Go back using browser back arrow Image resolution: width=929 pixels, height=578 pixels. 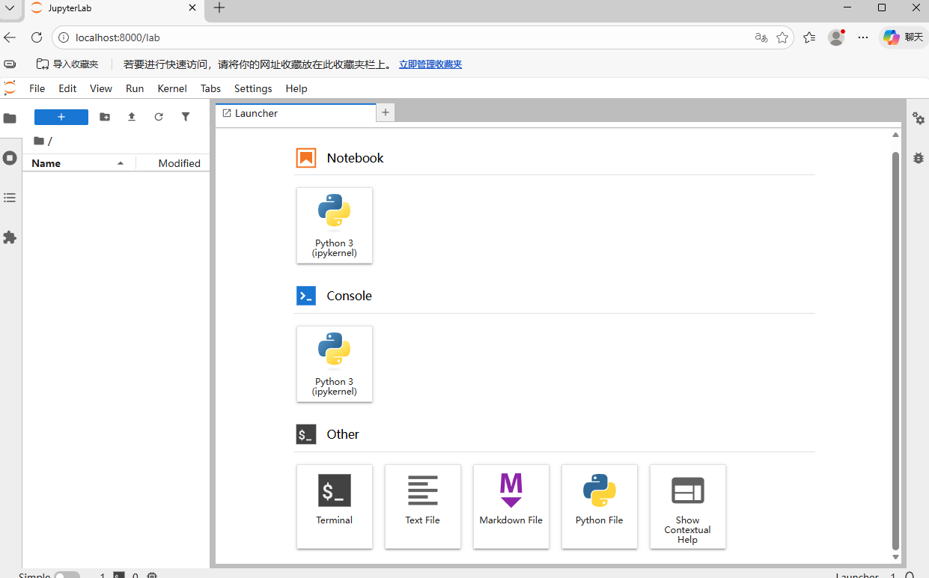click(10, 37)
